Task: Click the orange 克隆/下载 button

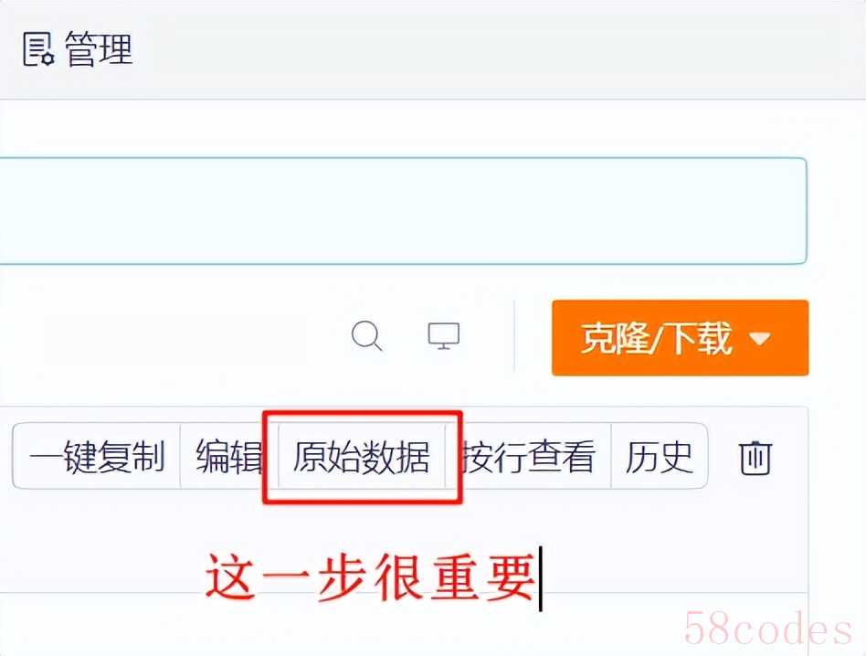Action: point(680,338)
